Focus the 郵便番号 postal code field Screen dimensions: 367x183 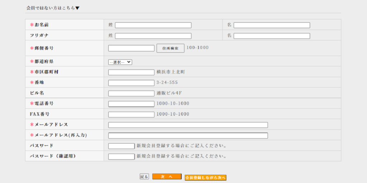pos(131,48)
